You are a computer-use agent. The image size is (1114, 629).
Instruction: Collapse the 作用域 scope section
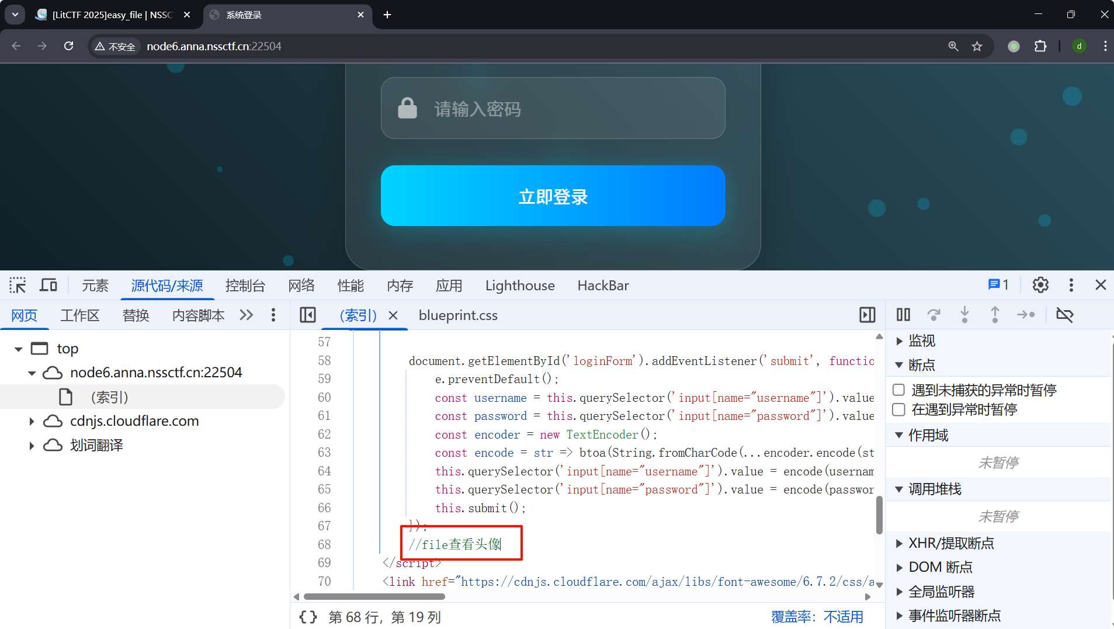coord(899,435)
